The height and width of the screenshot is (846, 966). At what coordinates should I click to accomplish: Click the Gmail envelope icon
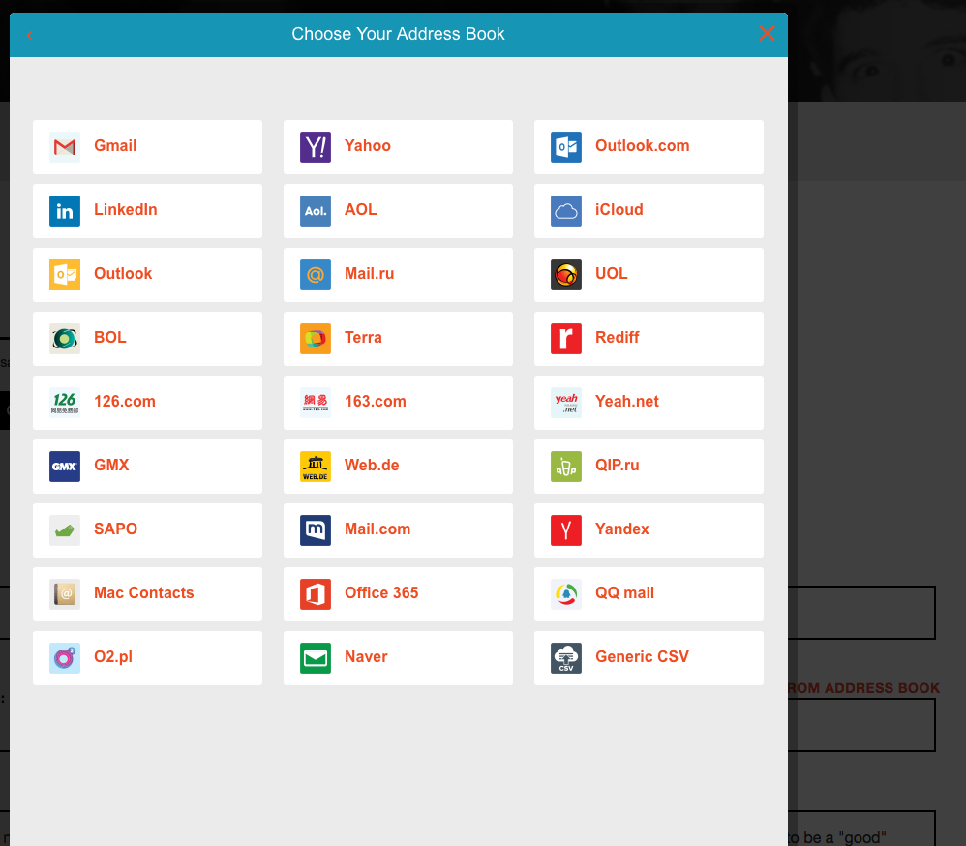click(65, 147)
